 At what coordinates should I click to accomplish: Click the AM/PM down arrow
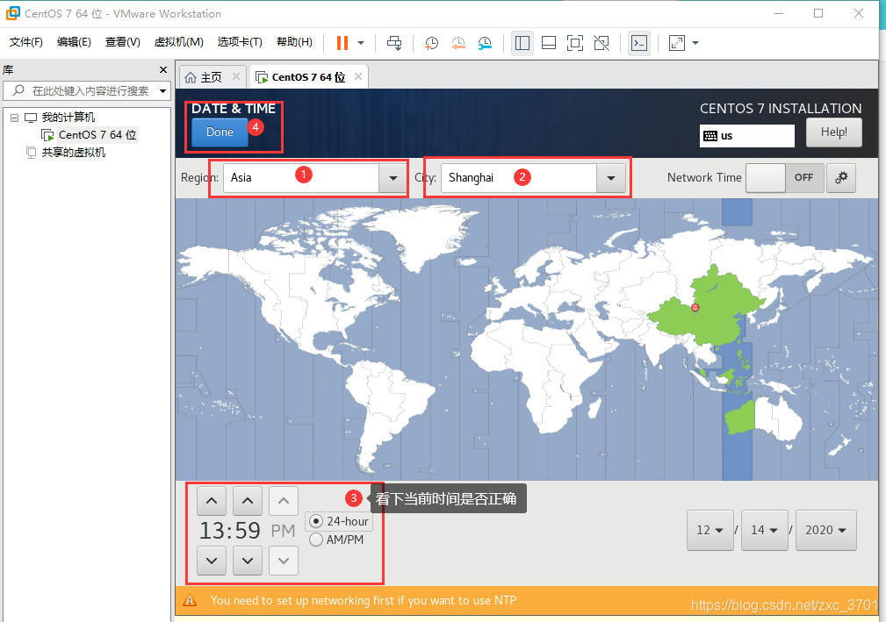tap(284, 561)
